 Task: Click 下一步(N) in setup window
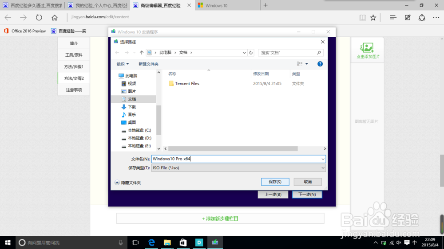click(x=307, y=195)
